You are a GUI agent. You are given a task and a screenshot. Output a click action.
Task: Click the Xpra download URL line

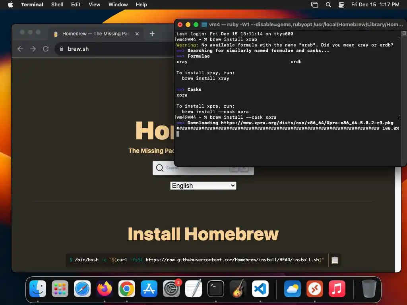[285, 123]
